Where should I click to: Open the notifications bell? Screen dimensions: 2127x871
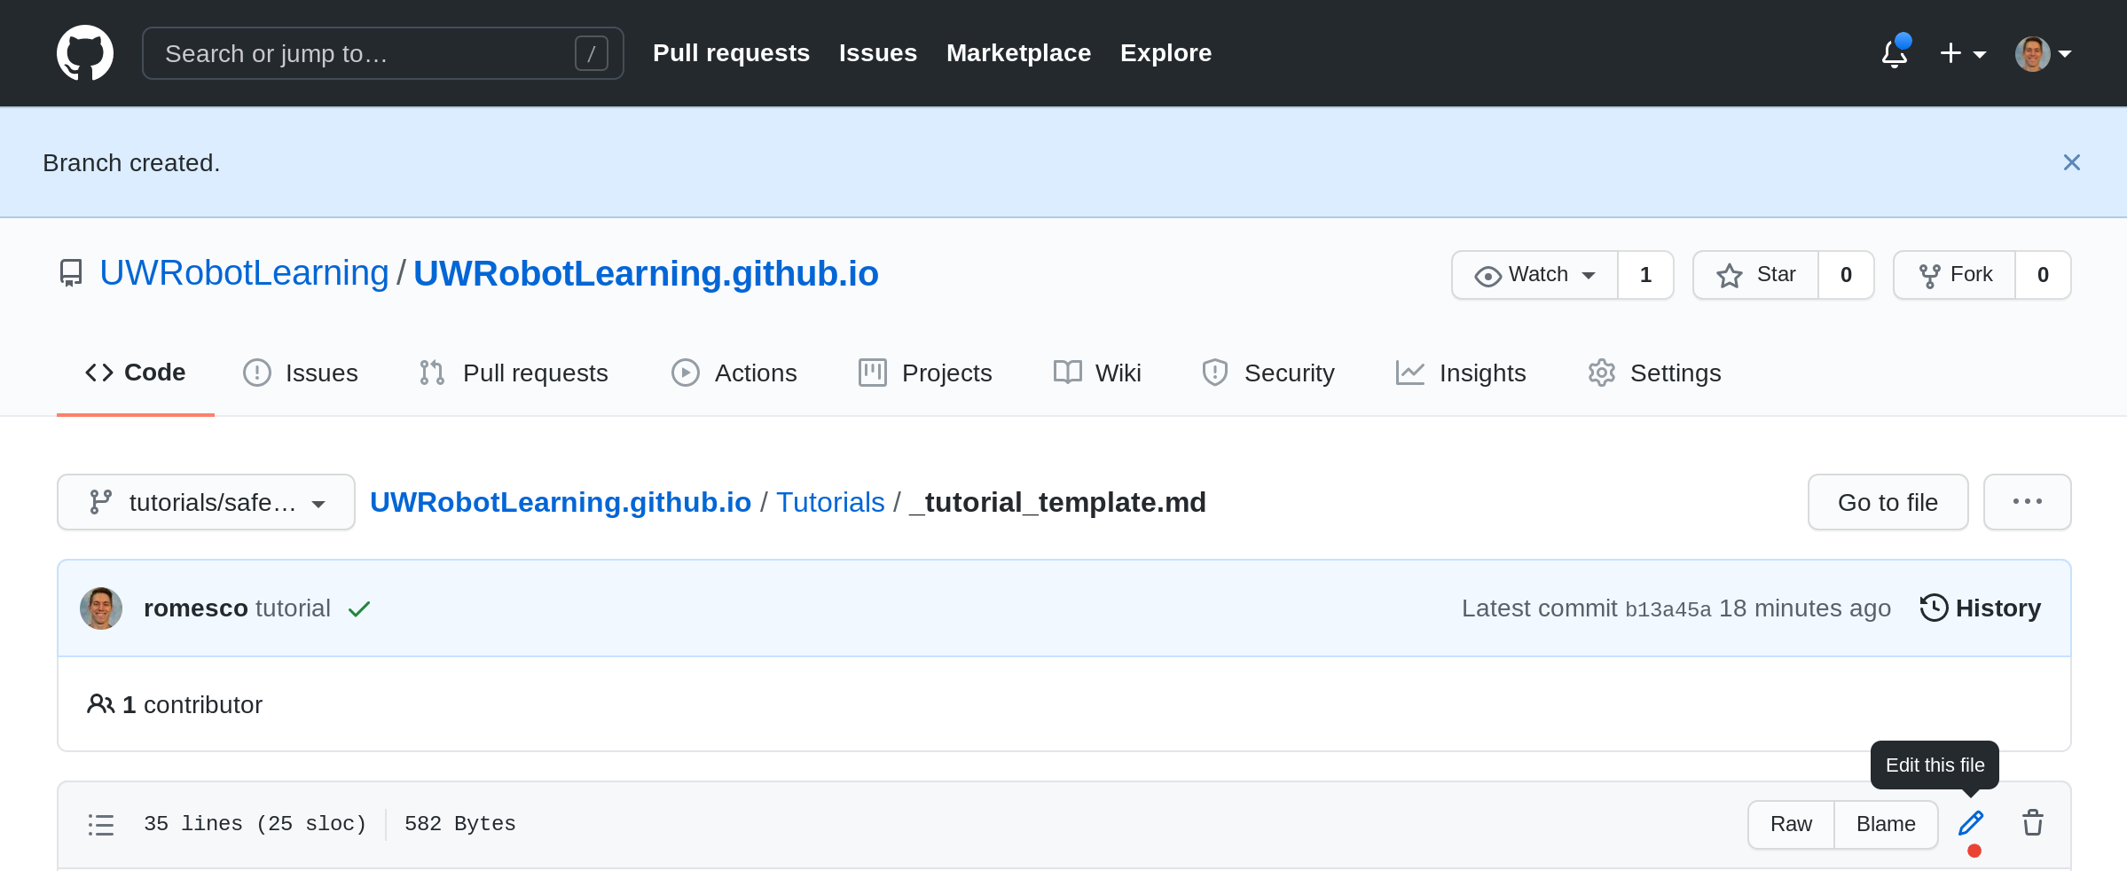pos(1895,53)
